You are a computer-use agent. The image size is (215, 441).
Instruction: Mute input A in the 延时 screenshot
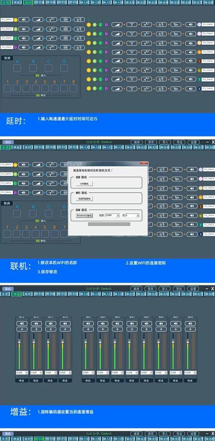click(x=24, y=20)
